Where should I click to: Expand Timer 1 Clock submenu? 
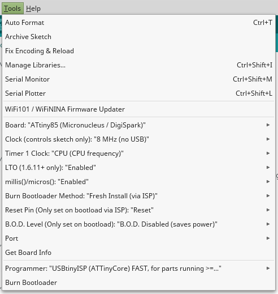point(138,154)
